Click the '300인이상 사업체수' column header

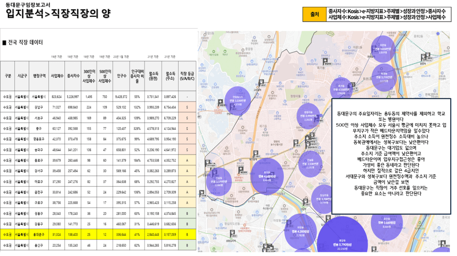point(89,75)
